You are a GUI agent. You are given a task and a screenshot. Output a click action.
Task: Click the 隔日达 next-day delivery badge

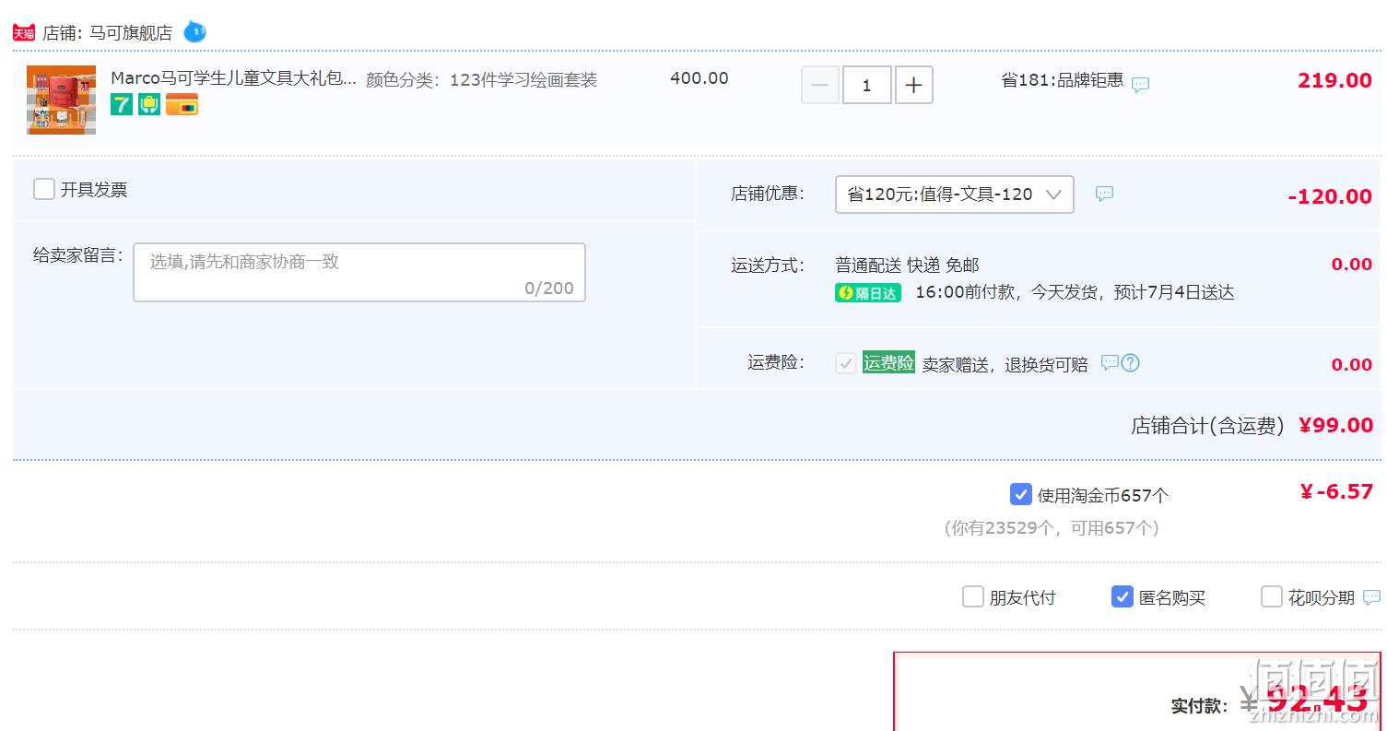coord(867,293)
